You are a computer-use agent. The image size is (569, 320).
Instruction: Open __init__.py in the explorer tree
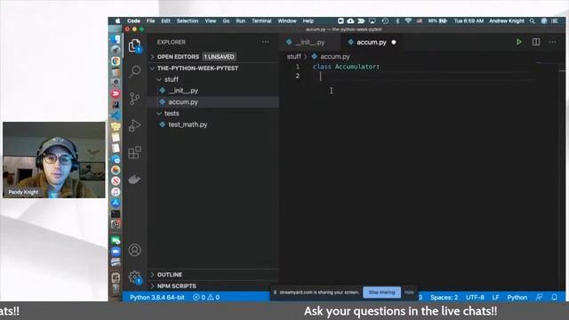tap(183, 91)
